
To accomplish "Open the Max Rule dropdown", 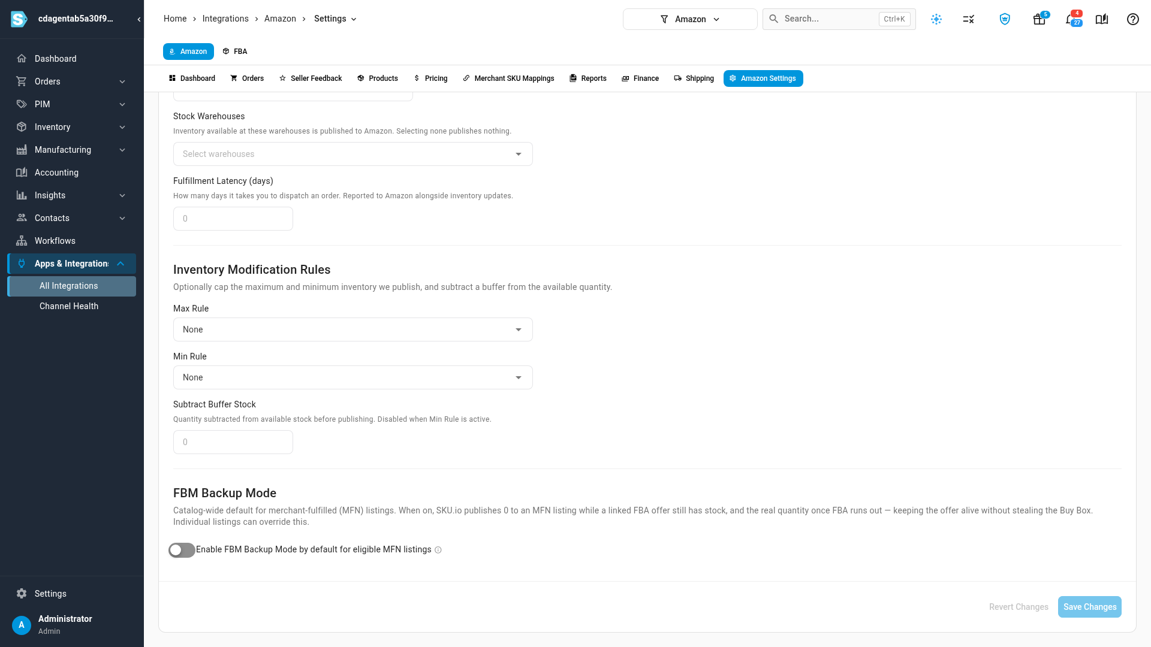I will (352, 329).
